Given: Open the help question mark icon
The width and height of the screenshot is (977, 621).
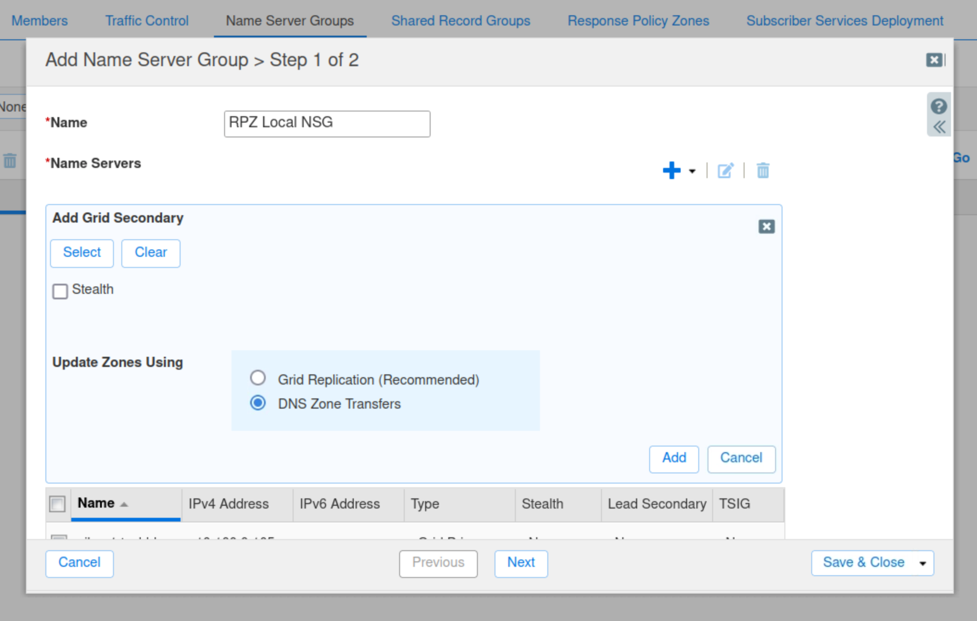Looking at the screenshot, I should (939, 106).
